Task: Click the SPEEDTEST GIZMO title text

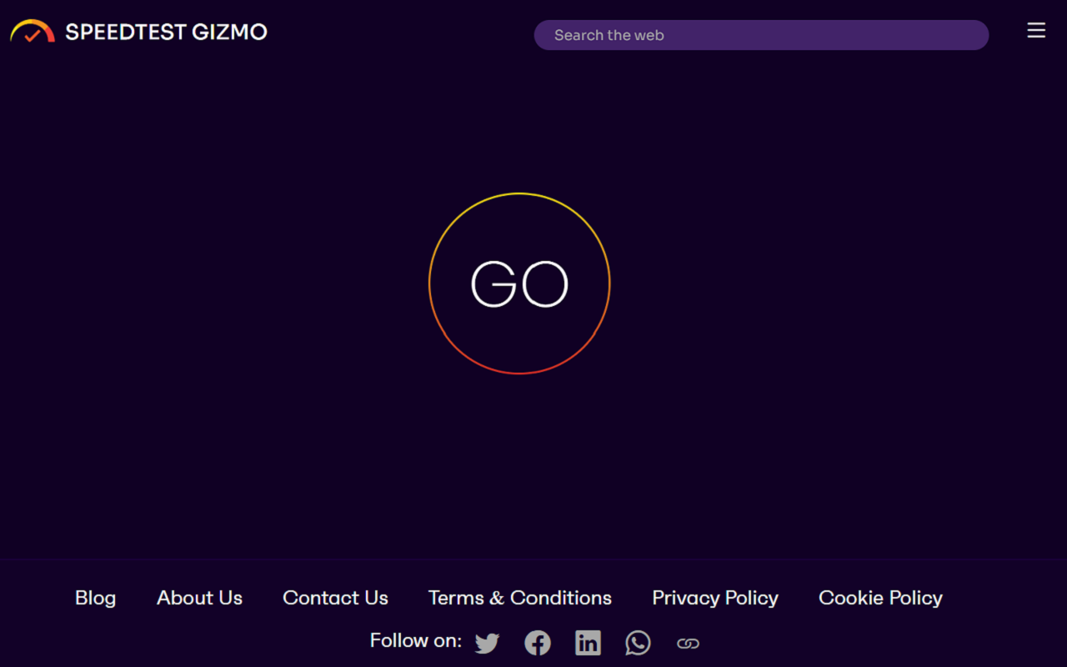Action: 166,33
